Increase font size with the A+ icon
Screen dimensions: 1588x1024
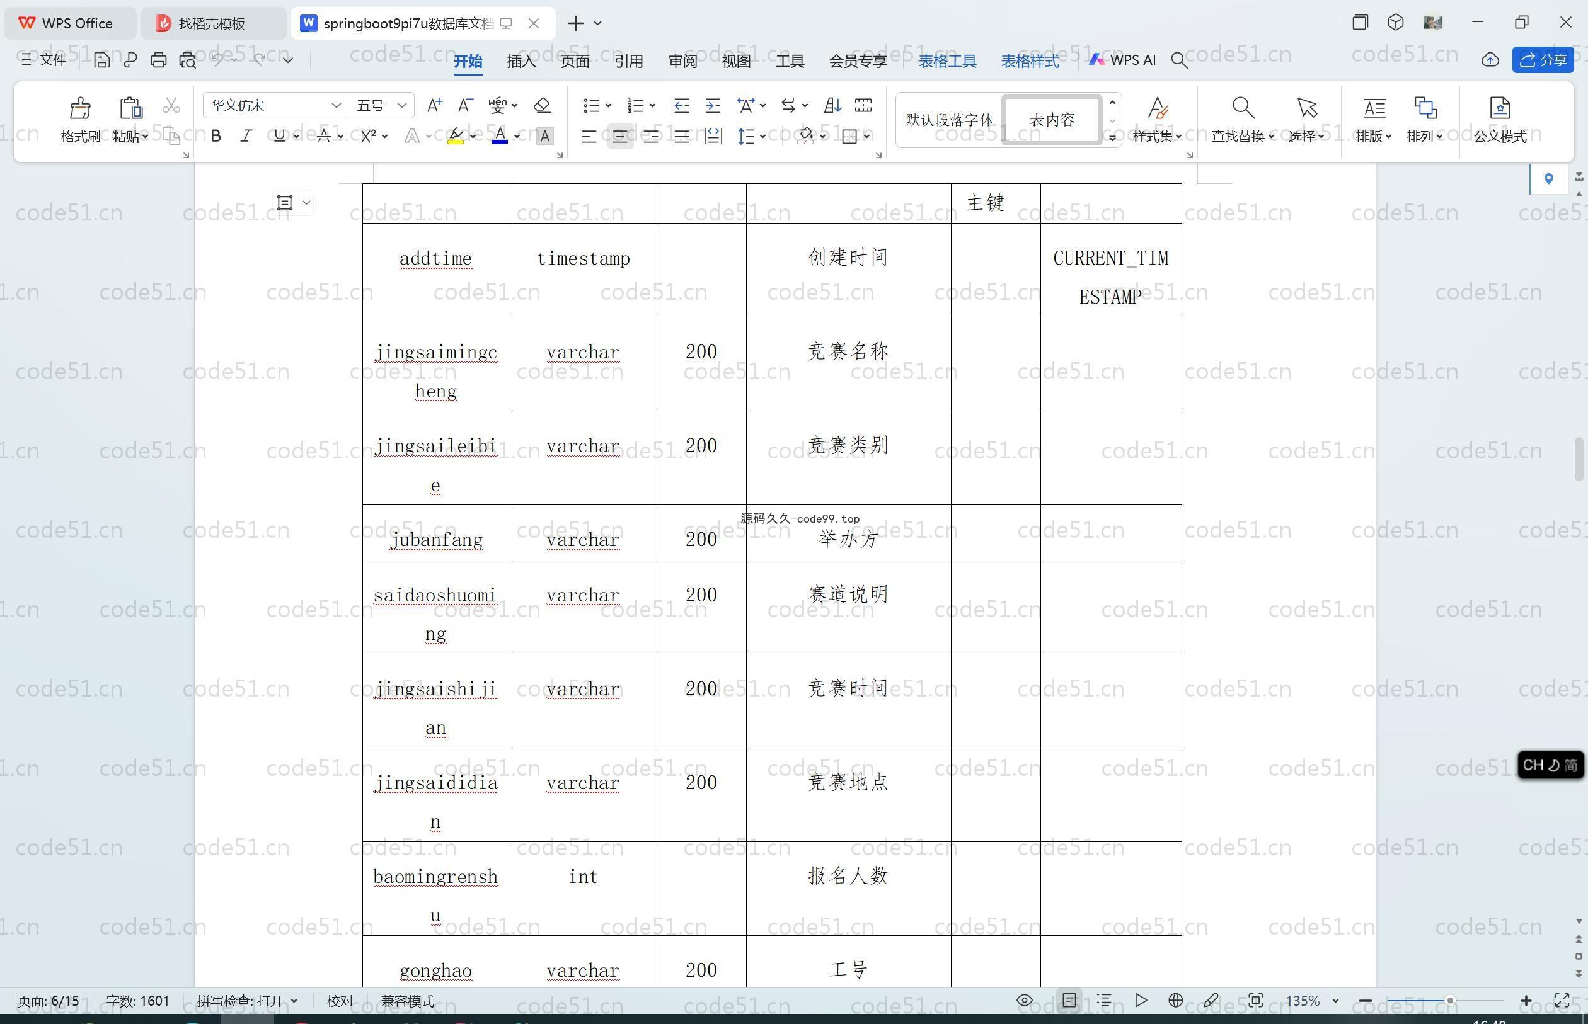(x=434, y=105)
